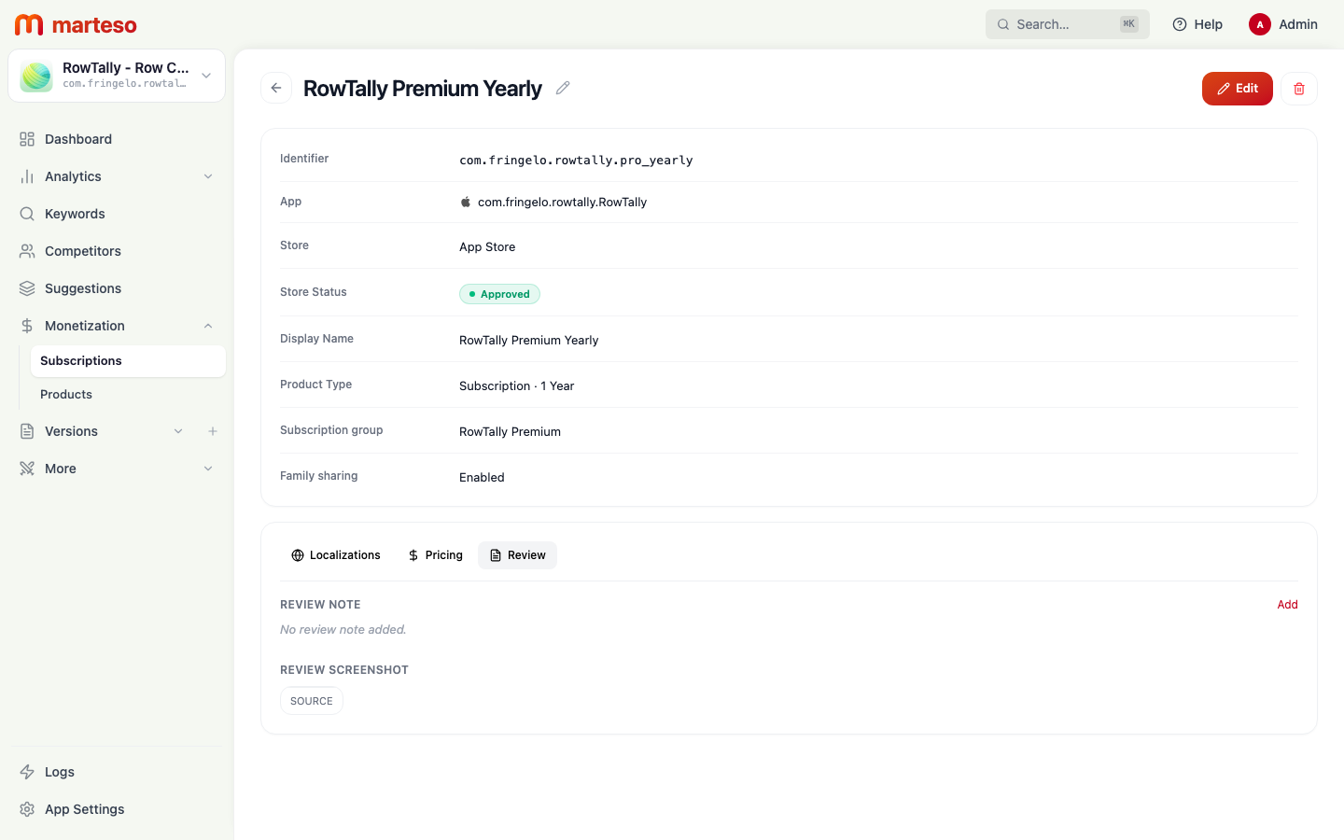Click the com.fringelo.rowtally.RowTally app link
The image size is (1344, 840).
(562, 202)
